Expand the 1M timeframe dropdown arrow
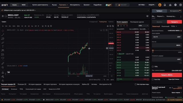183x103 pixels. pos(38,26)
